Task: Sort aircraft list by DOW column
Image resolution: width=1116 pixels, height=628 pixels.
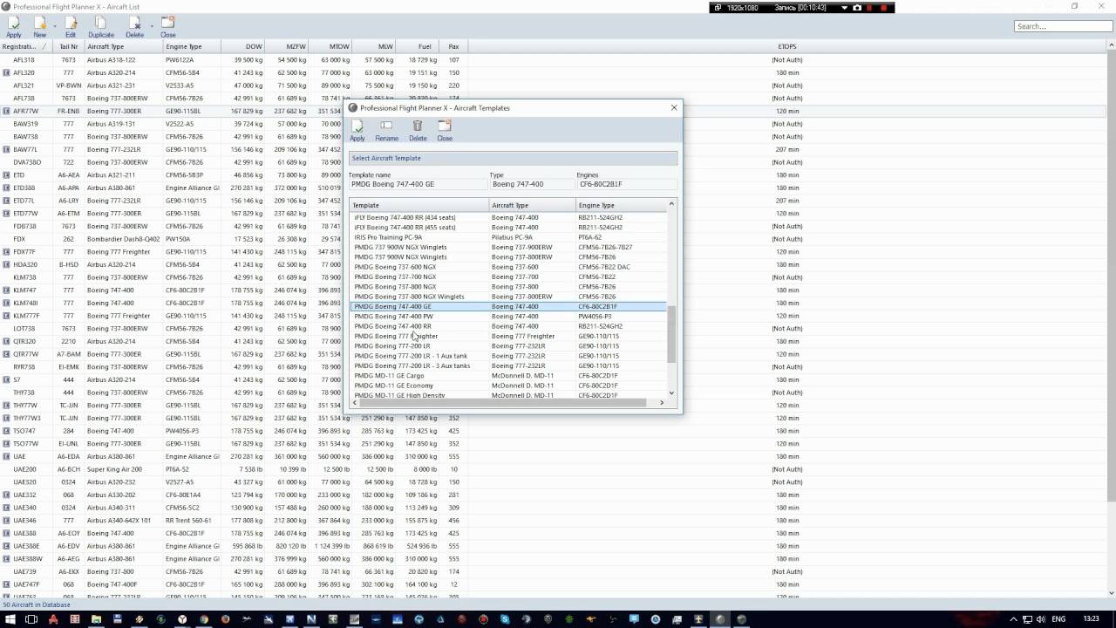Action: 243,46
